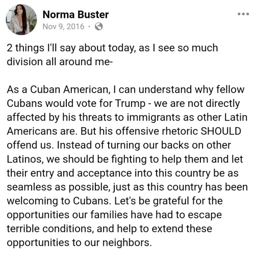Click the line starting "terrible conditions"
Viewport: 255px width, 255px height.
(x=110, y=229)
